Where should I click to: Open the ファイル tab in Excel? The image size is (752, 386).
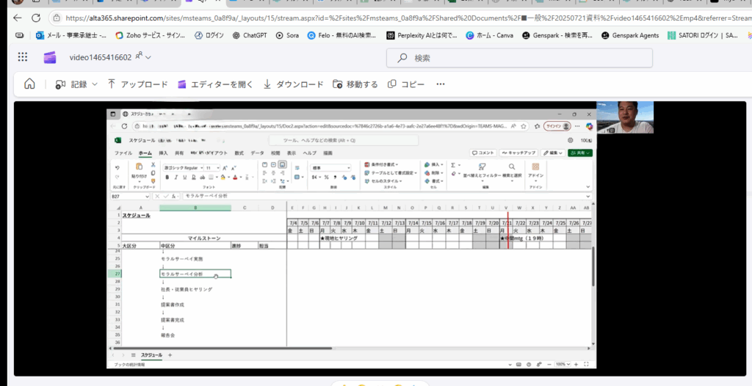[x=123, y=153]
